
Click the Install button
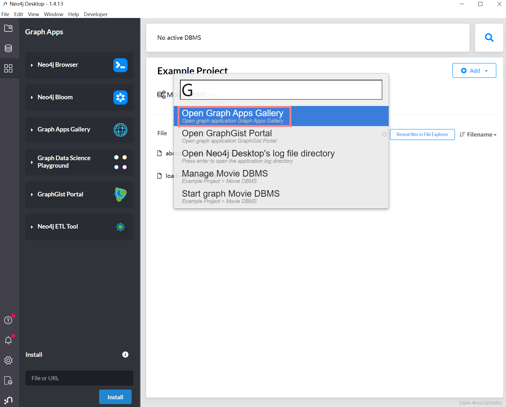pos(115,397)
